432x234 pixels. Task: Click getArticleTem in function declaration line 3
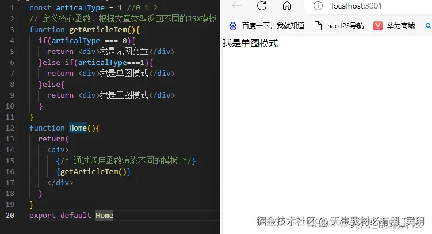pos(98,30)
